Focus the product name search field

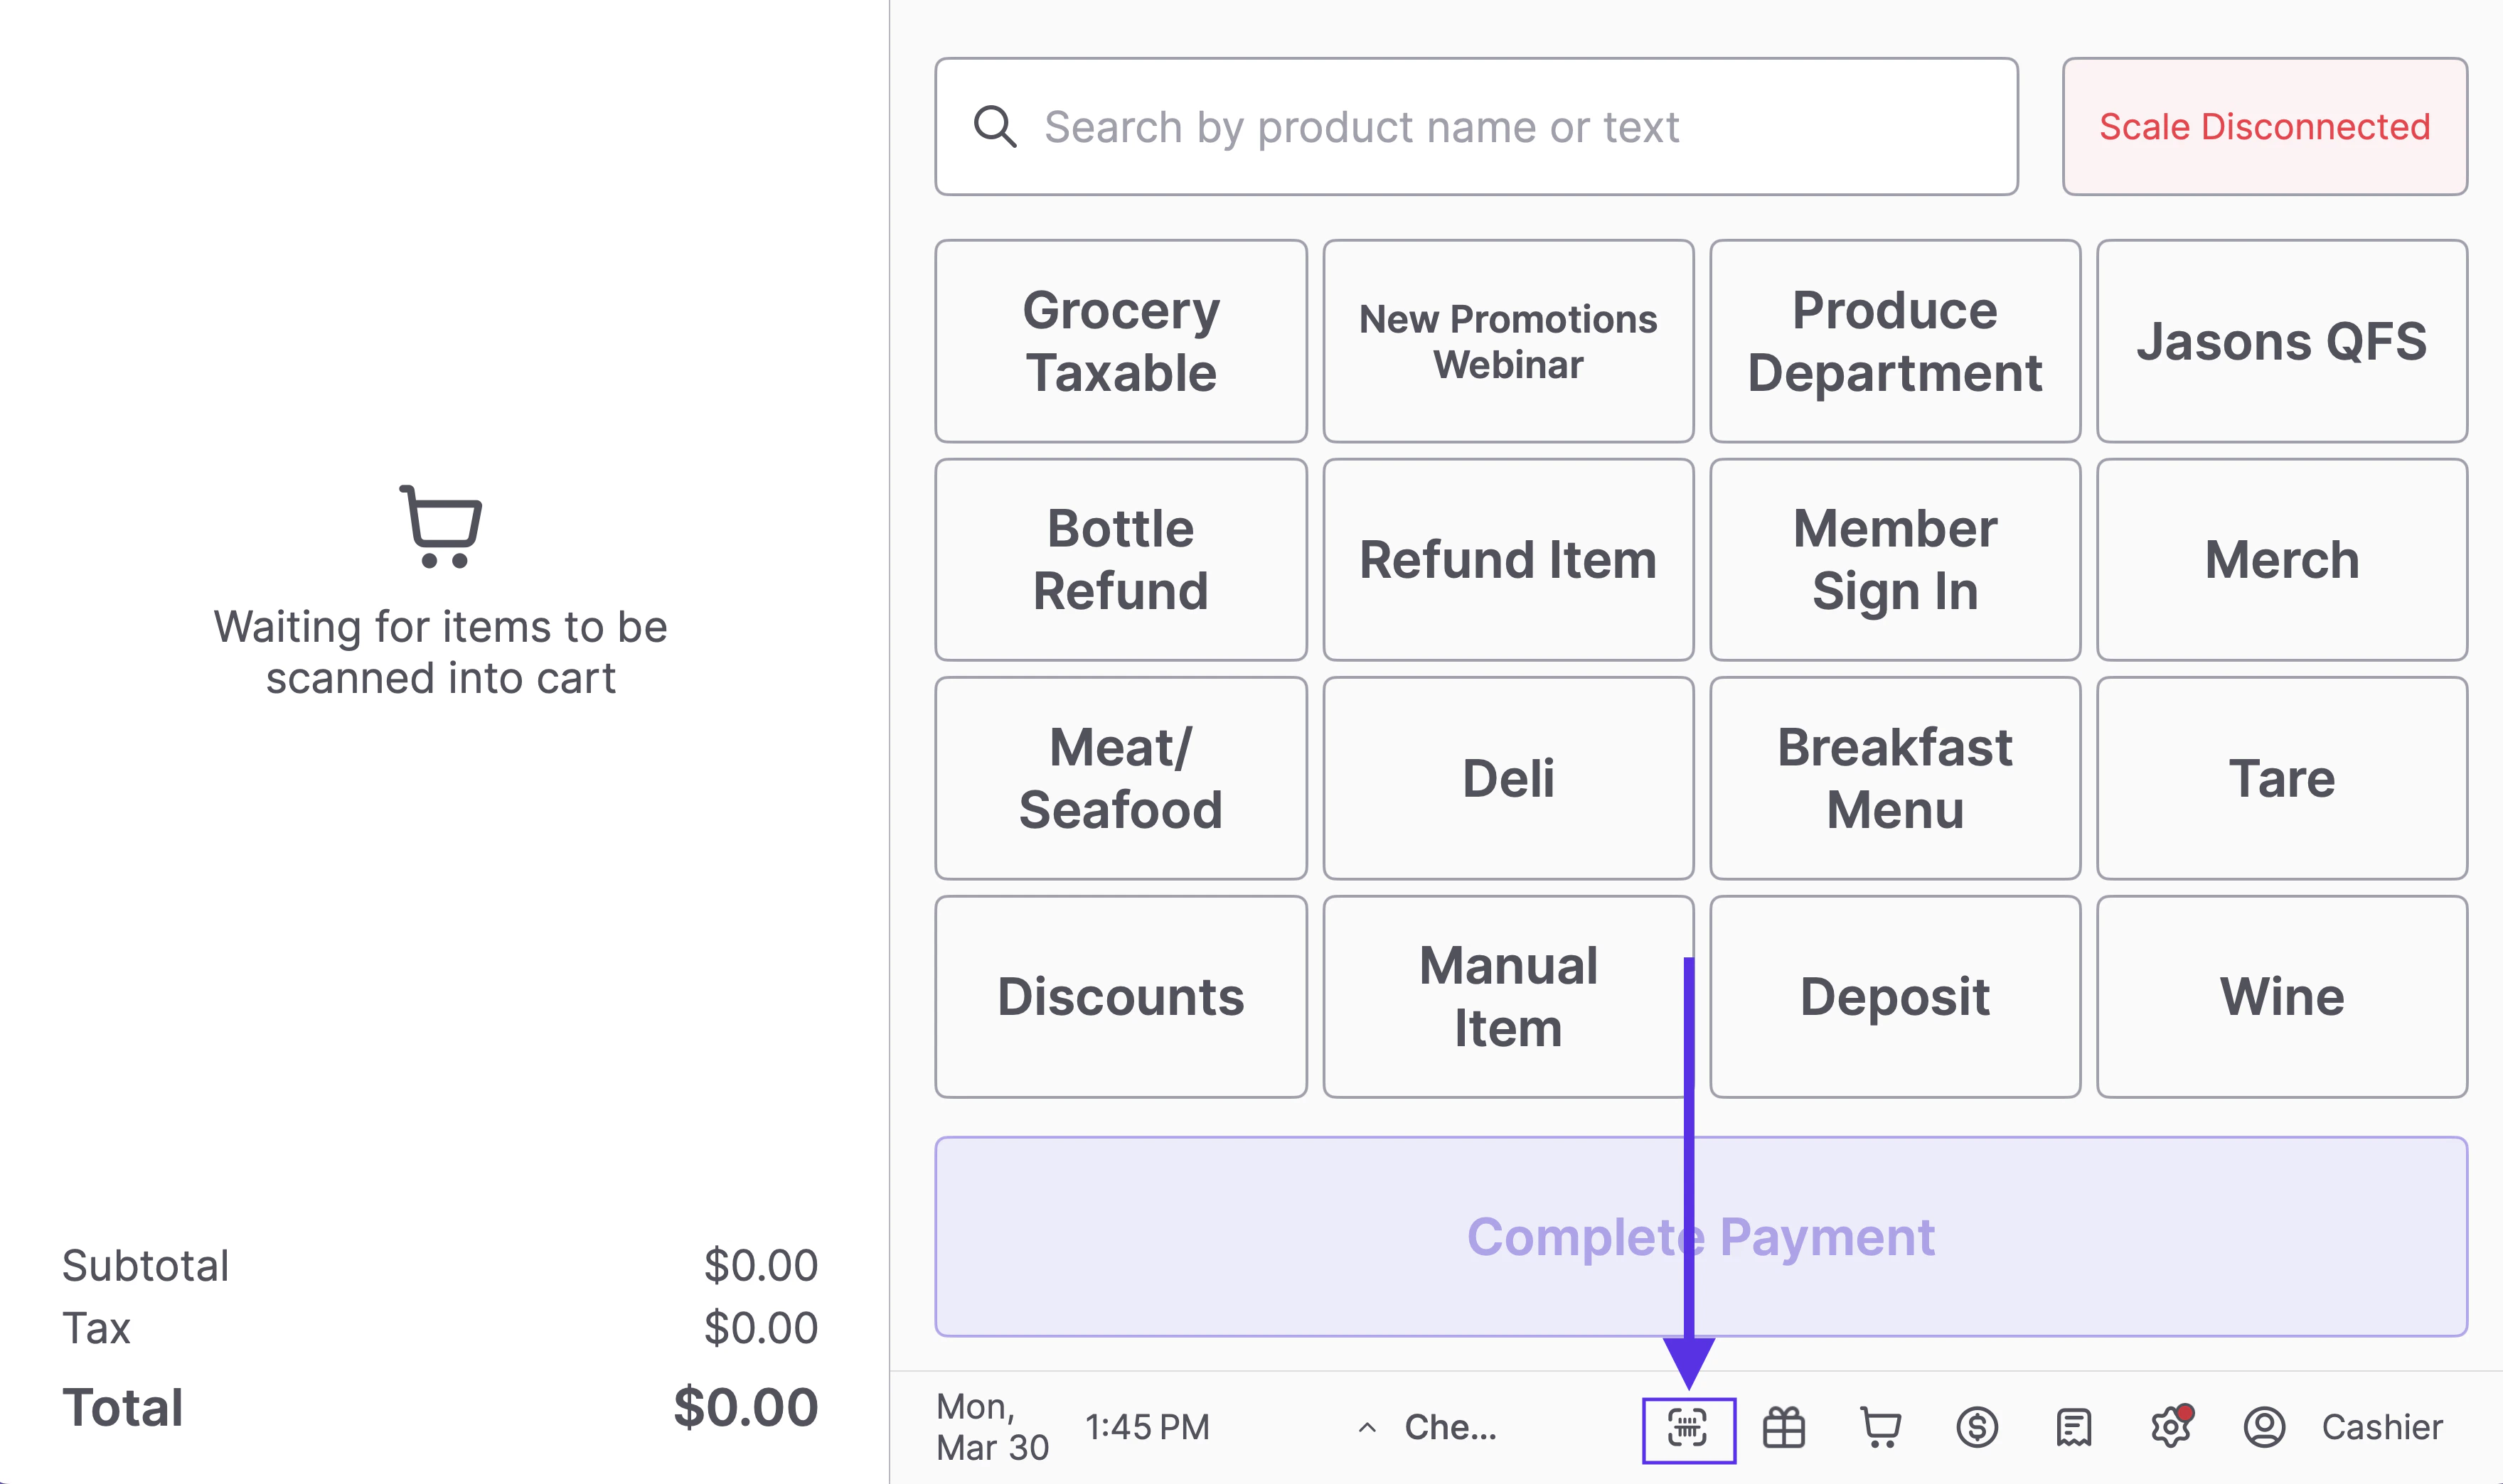1500,127
